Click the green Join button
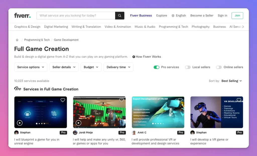The image size is (257, 156). point(237,16)
